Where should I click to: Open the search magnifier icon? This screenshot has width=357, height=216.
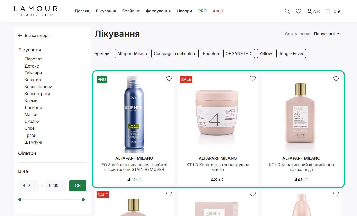(x=287, y=11)
